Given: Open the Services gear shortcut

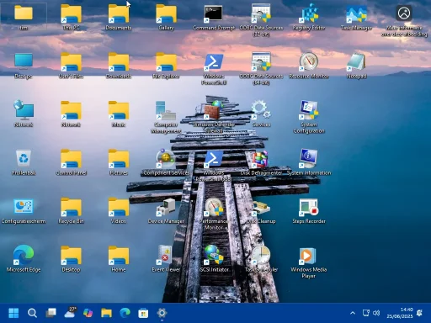Looking at the screenshot, I should pyautogui.click(x=261, y=114).
